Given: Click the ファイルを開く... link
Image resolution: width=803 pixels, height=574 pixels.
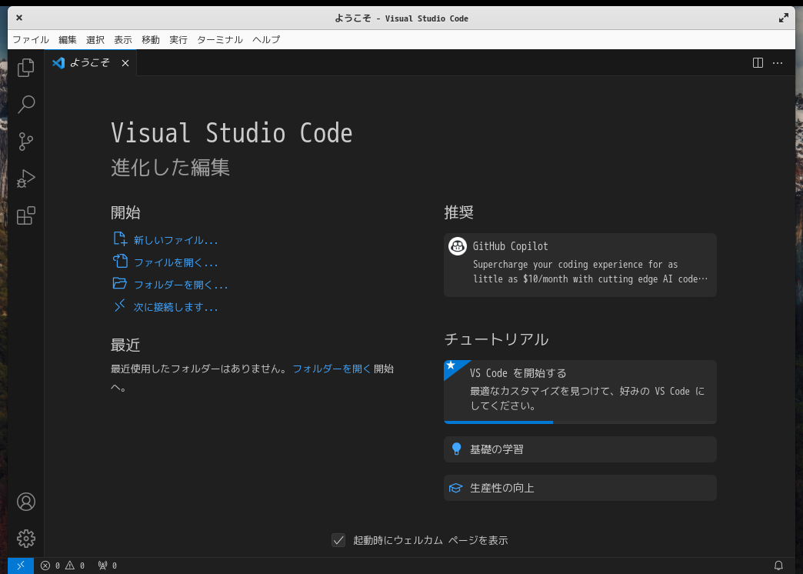Looking at the screenshot, I should click(x=175, y=262).
